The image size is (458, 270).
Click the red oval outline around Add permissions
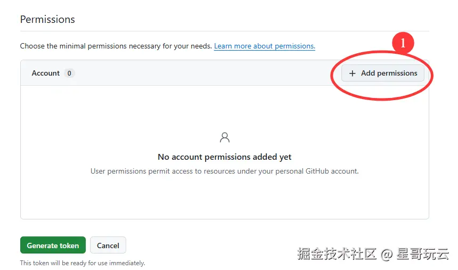(431, 80)
